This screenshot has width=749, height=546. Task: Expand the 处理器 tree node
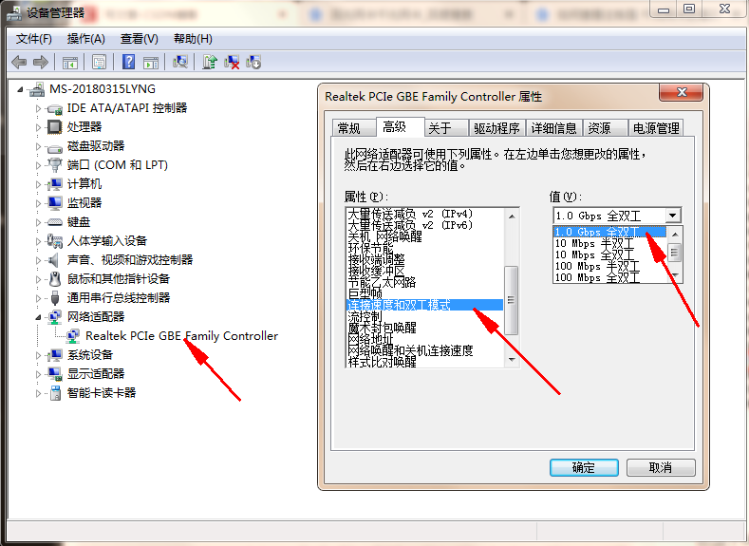(38, 127)
